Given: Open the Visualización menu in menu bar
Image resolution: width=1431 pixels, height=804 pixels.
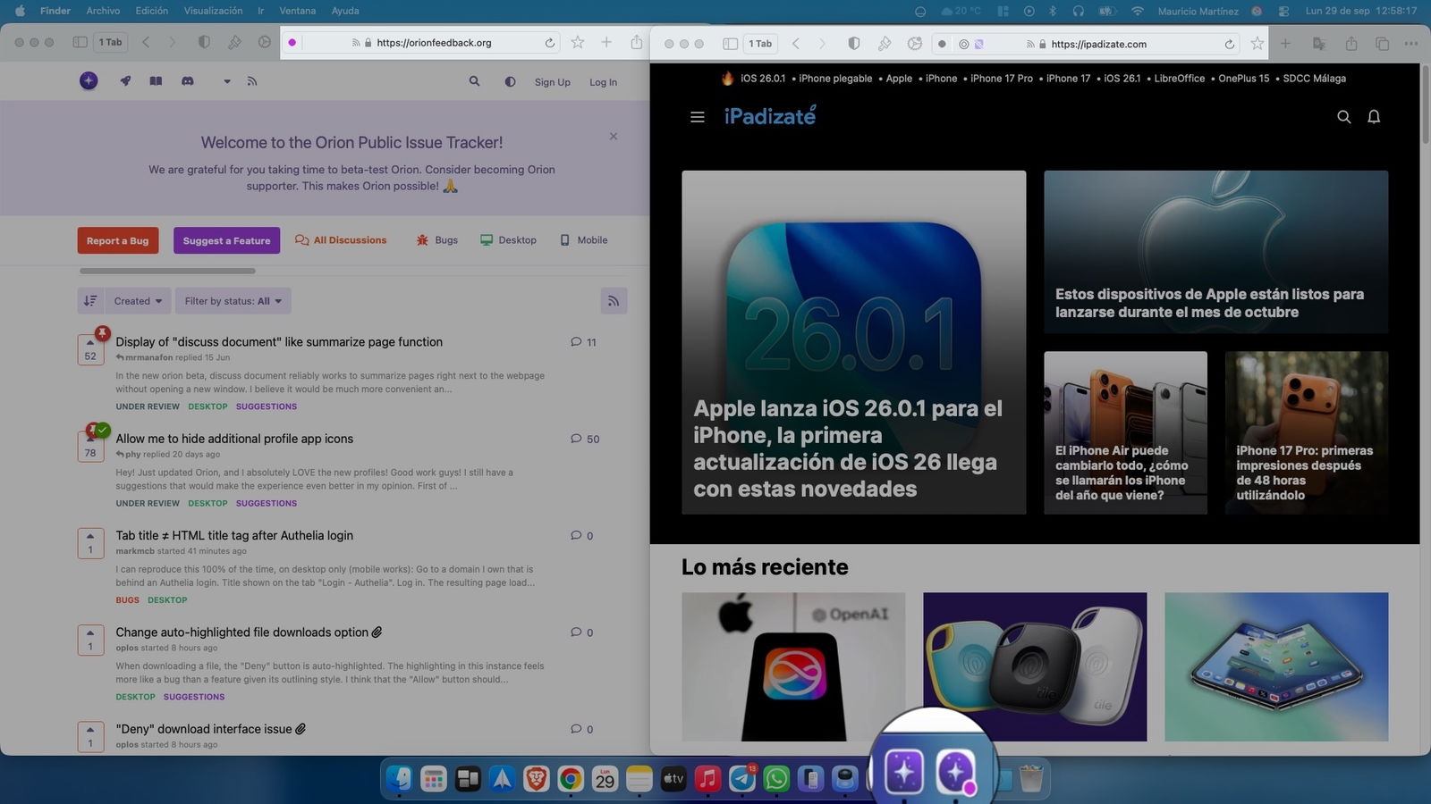Looking at the screenshot, I should tap(213, 11).
